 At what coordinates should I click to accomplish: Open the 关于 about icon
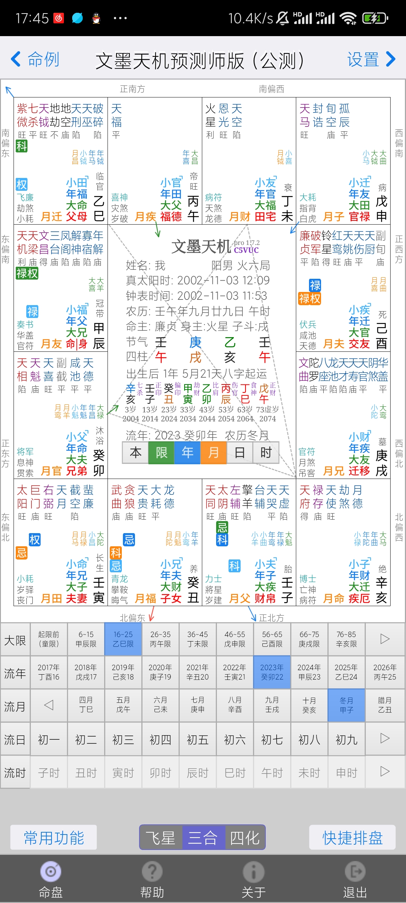(254, 871)
